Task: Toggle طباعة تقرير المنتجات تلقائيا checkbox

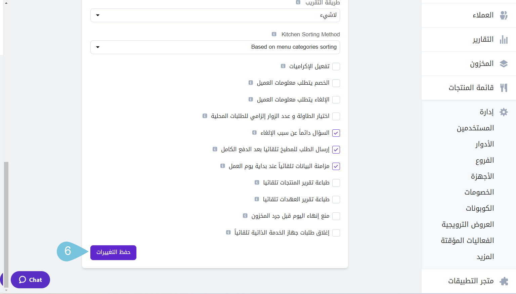Action: (336, 183)
